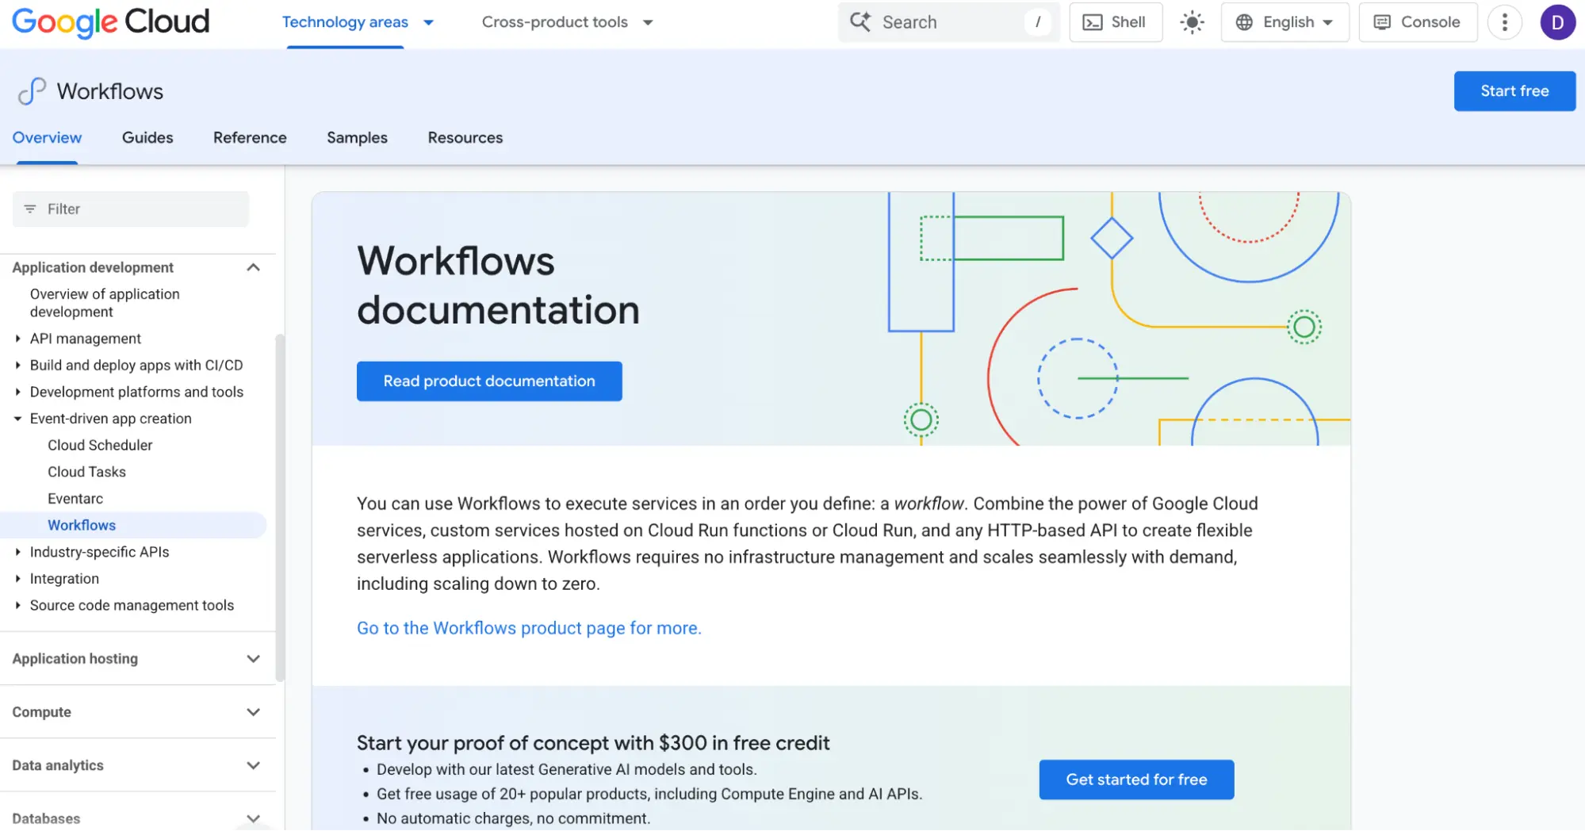Viewport: 1585px width, 831px height.
Task: Click the Google Cloud logo
Action: pos(111,22)
